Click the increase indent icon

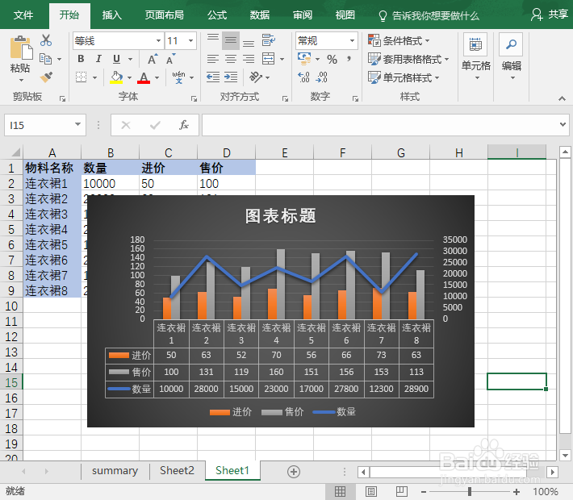click(x=231, y=77)
